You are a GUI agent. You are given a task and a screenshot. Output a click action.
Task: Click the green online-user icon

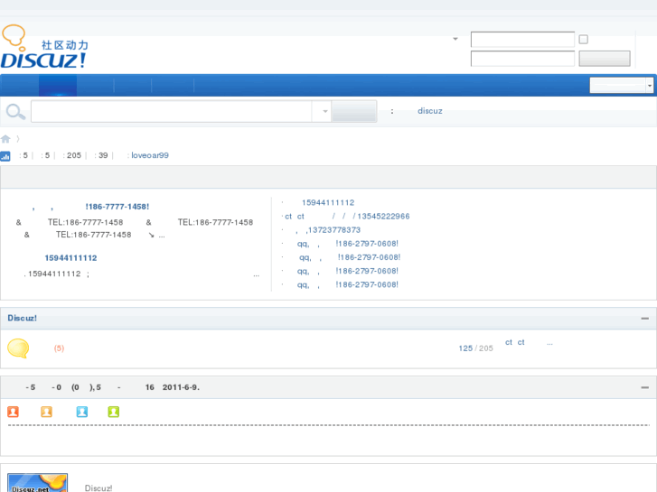pos(113,412)
